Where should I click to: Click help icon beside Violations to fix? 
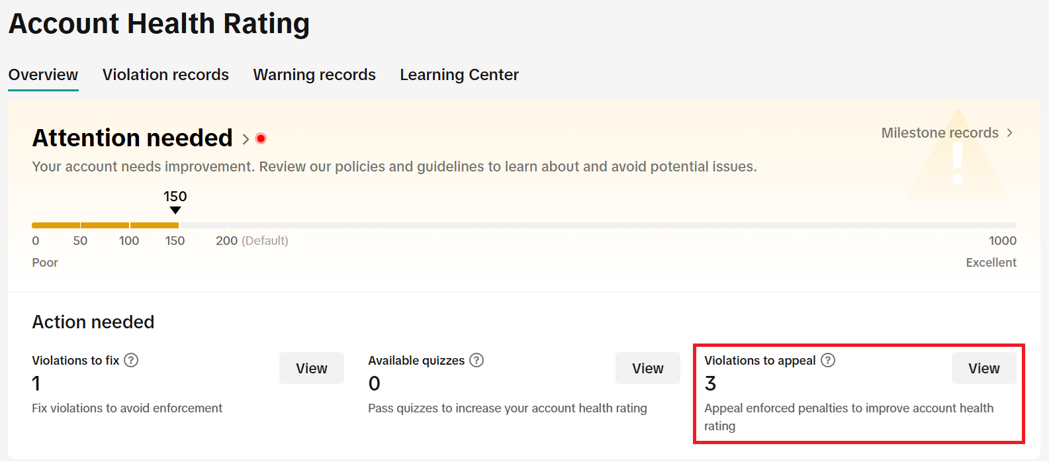[x=131, y=360]
